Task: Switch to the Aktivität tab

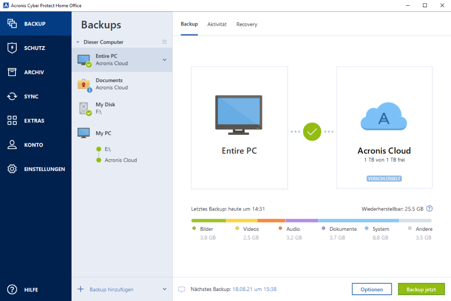Action: (217, 25)
